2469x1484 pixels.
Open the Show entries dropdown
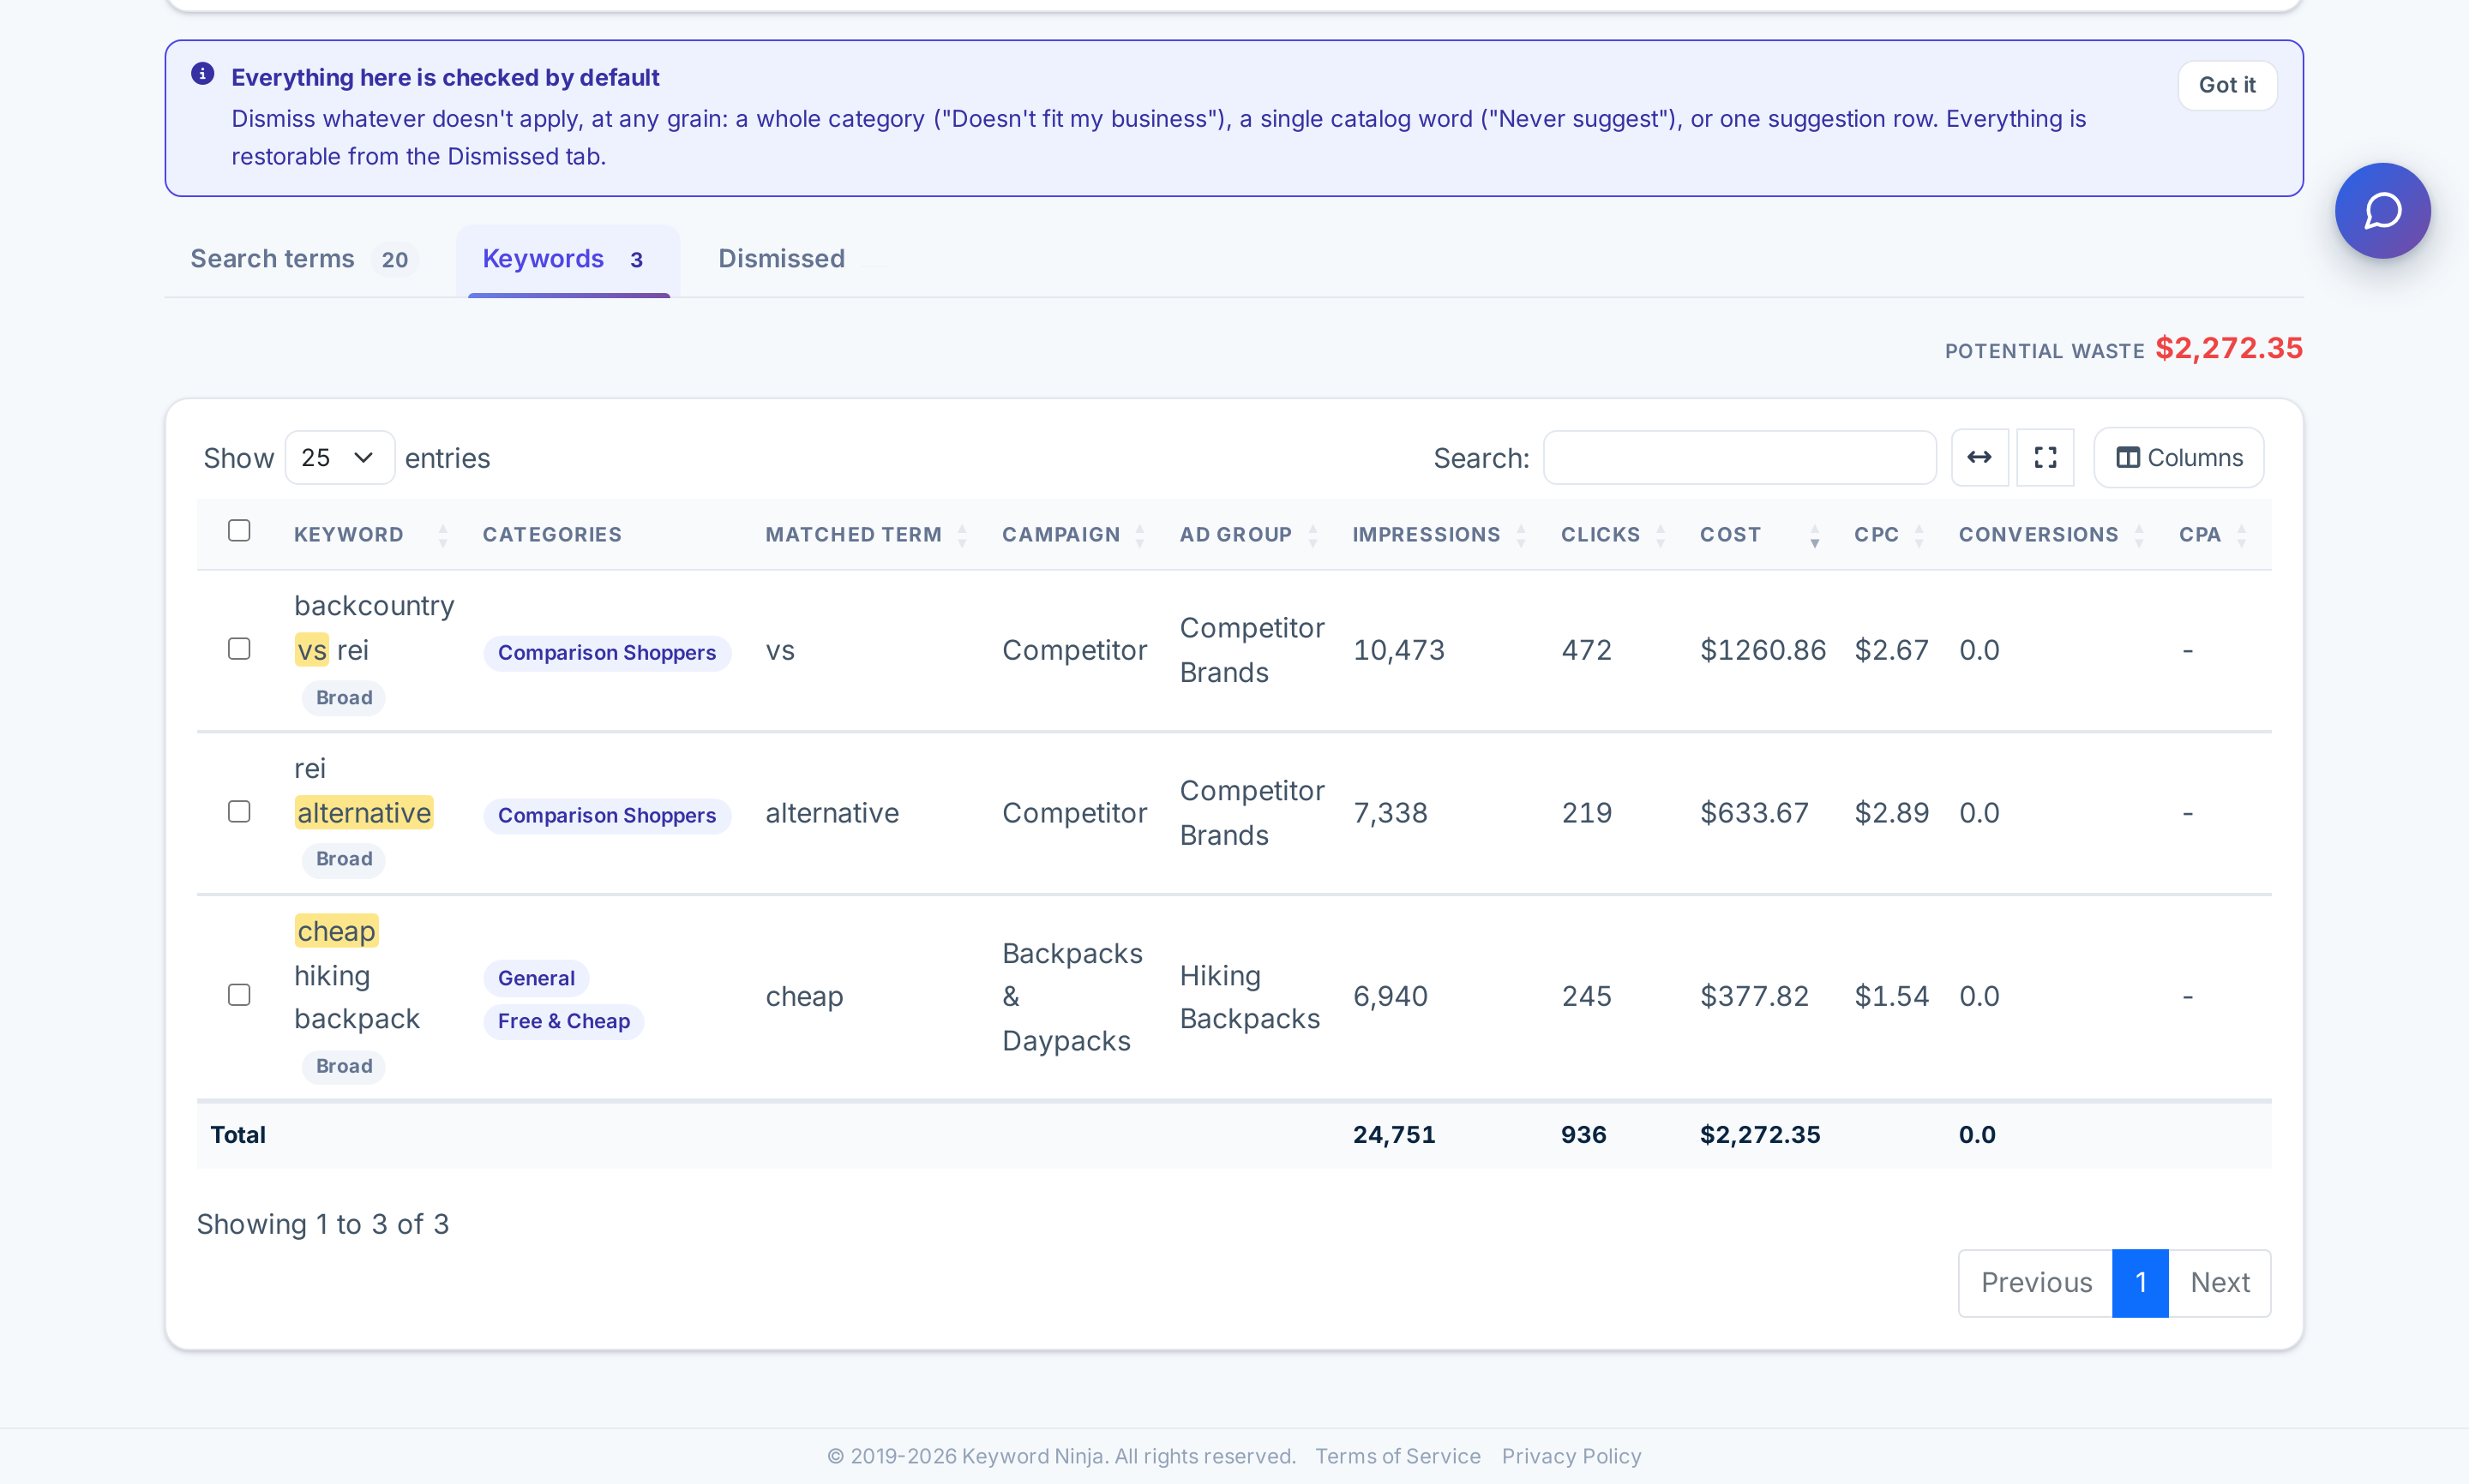click(339, 458)
